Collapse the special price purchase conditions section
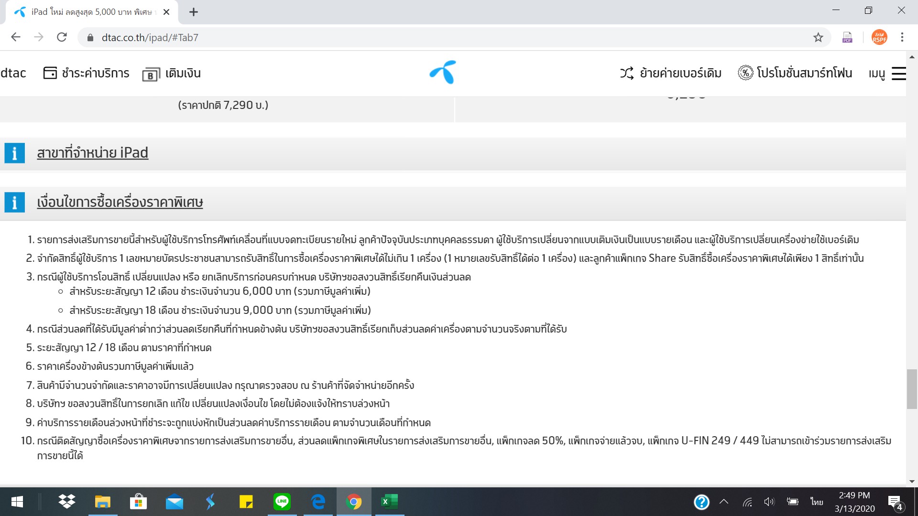This screenshot has height=516, width=918. click(120, 202)
